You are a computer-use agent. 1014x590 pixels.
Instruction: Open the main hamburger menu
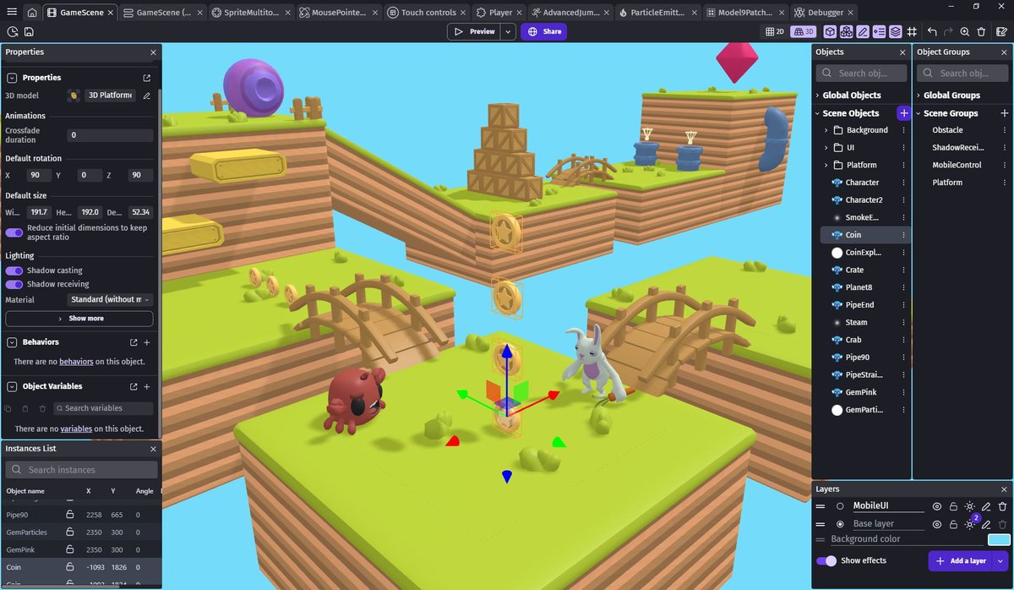[11, 13]
